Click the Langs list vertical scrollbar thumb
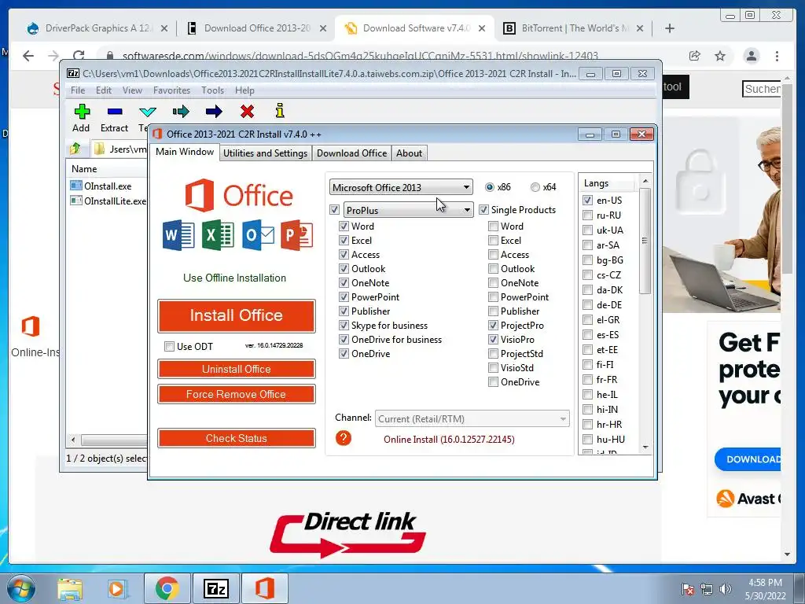 click(645, 241)
